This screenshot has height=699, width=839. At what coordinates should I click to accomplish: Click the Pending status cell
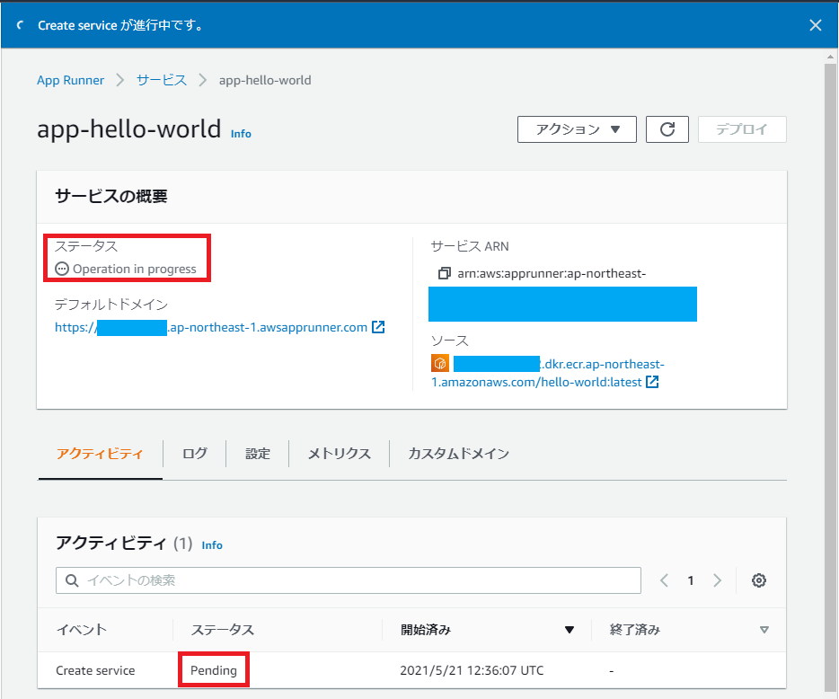coord(214,670)
